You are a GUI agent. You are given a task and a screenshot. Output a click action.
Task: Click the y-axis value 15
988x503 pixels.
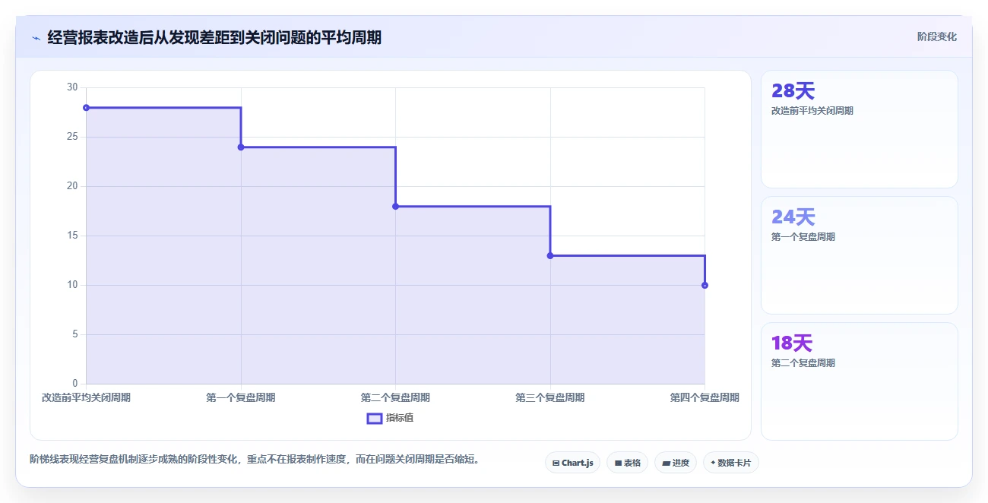[72, 236]
